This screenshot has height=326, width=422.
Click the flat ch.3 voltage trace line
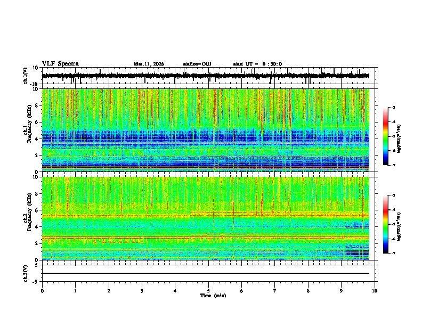click(206, 273)
